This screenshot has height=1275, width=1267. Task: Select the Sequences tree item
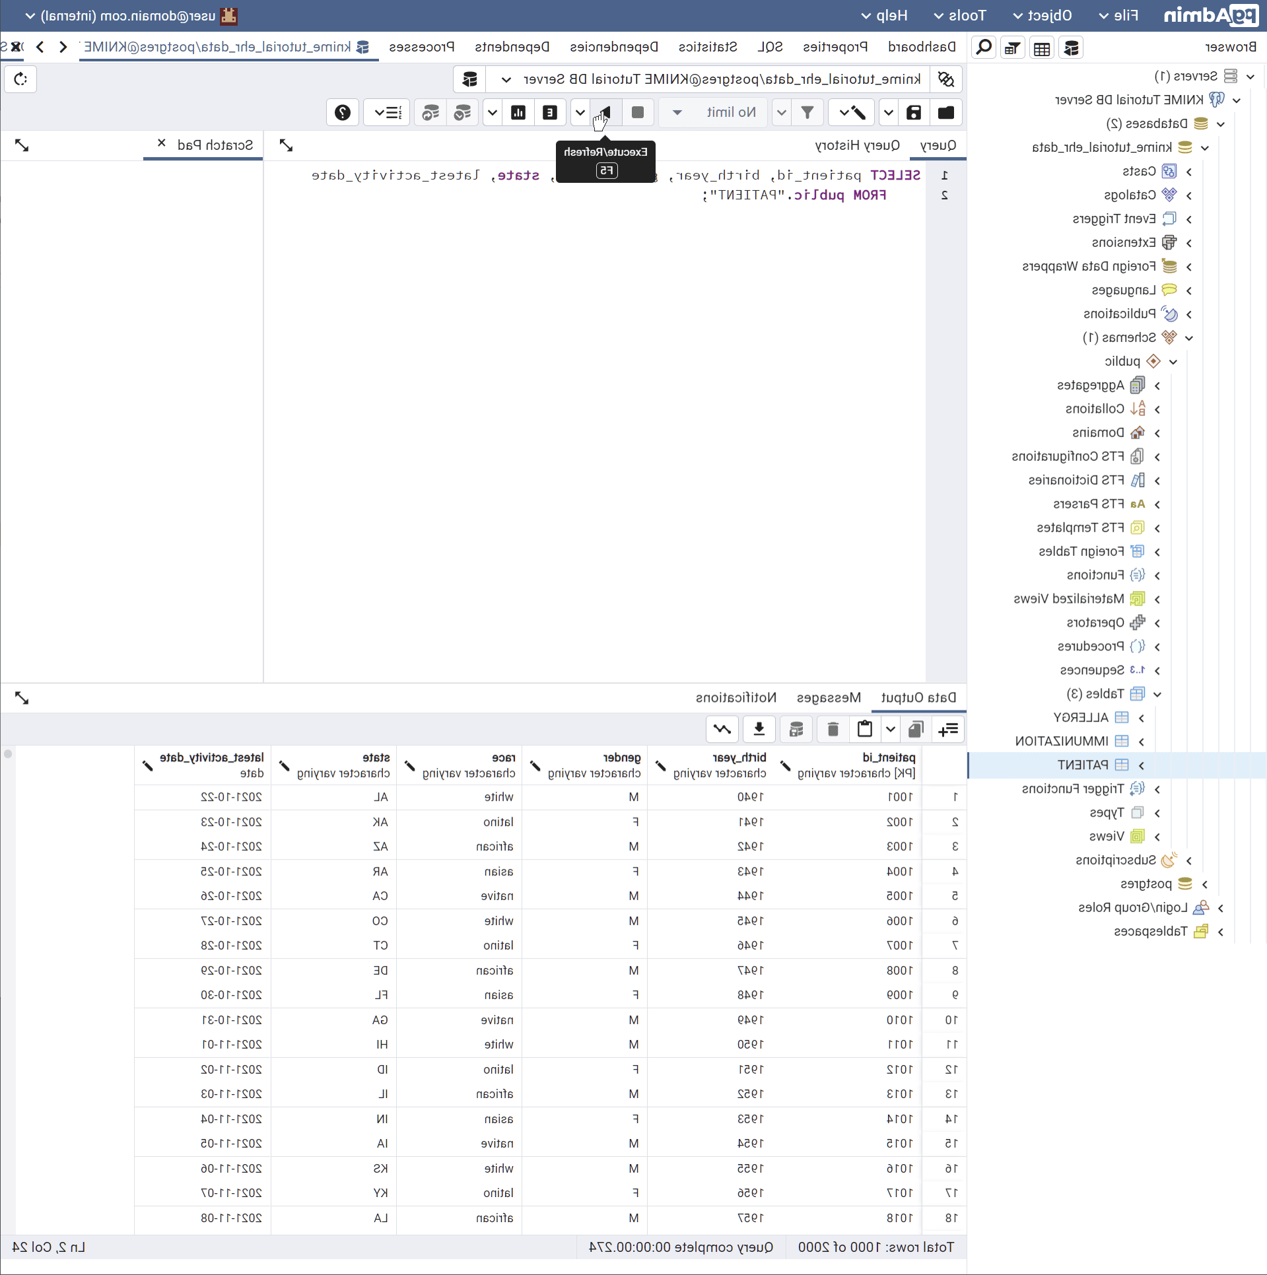click(1092, 670)
